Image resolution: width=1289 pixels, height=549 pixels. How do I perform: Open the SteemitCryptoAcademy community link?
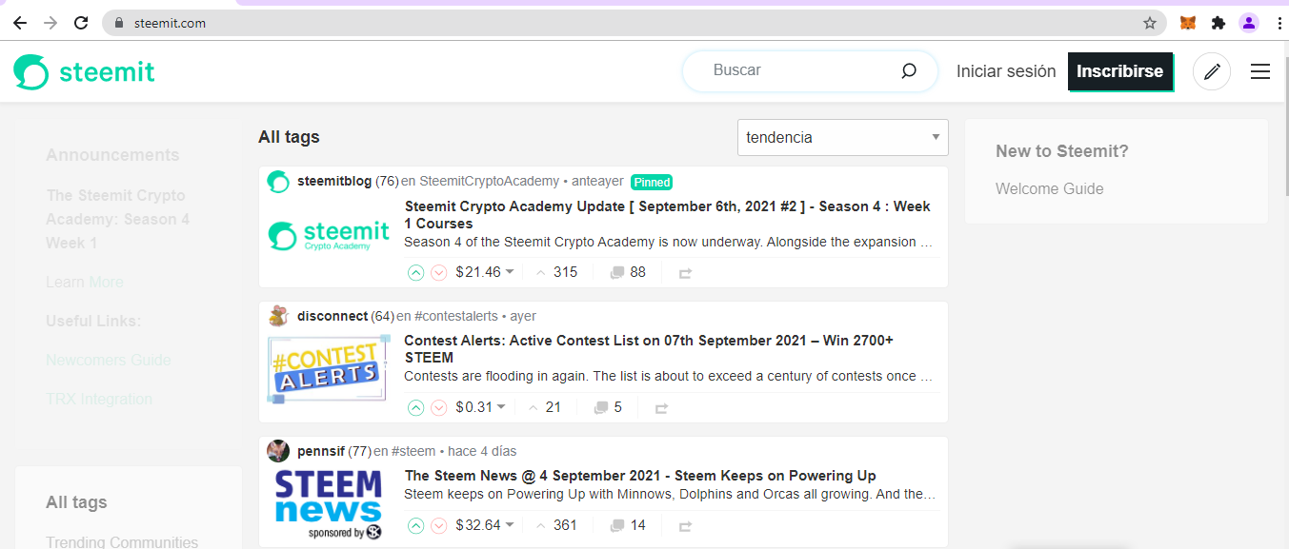(x=490, y=181)
